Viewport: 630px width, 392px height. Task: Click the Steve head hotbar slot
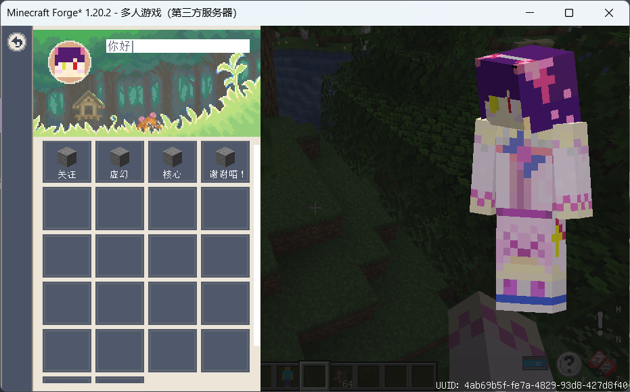pos(288,376)
